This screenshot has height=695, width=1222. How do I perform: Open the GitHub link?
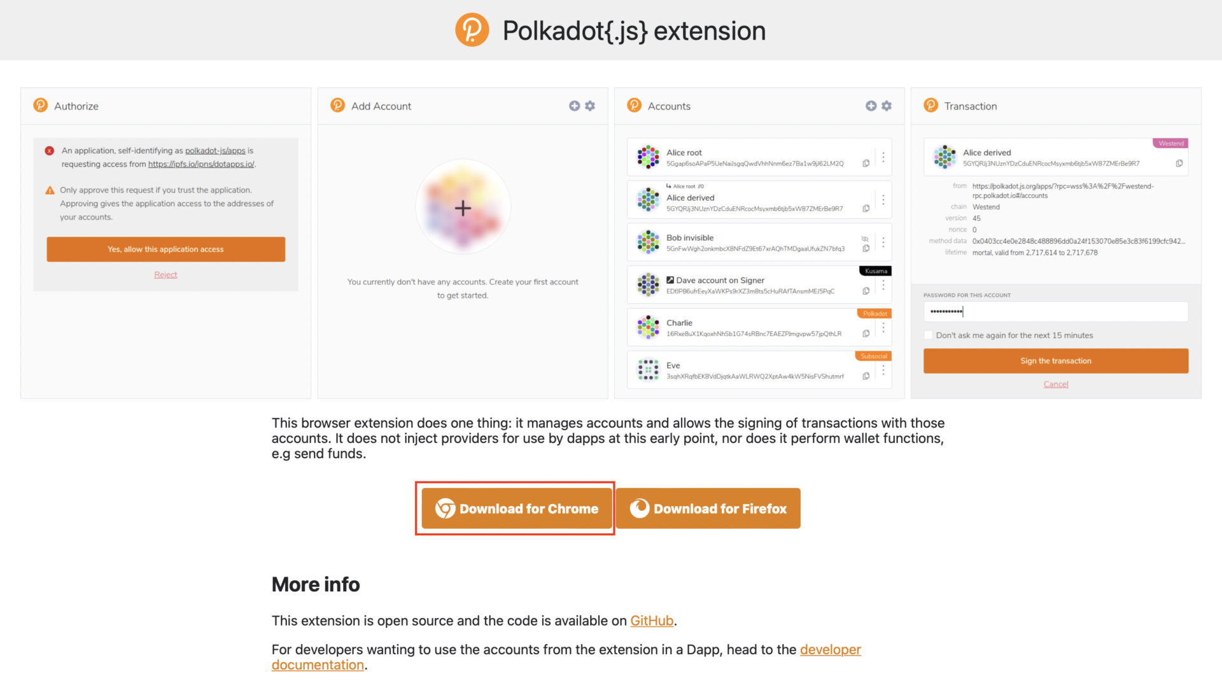point(652,621)
